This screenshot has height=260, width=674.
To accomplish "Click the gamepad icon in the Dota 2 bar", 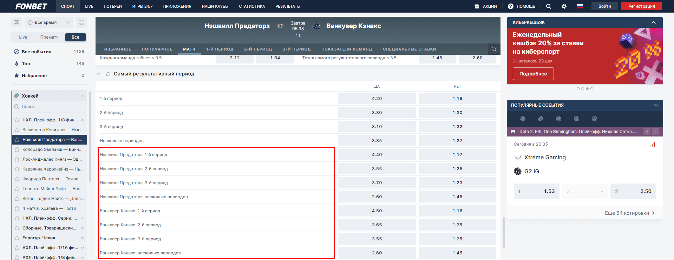I will (x=513, y=132).
